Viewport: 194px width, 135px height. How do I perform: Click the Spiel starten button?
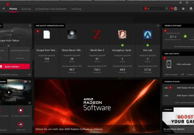15,66
